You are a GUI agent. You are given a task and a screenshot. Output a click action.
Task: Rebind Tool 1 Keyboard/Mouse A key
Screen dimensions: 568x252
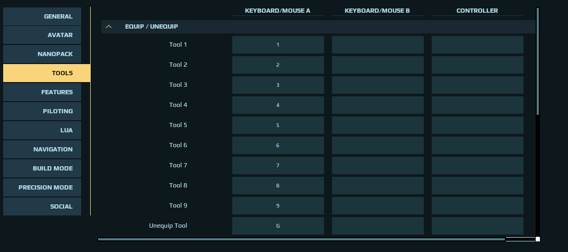click(x=278, y=45)
